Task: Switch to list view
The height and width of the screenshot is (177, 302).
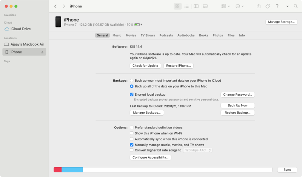Action: (x=186, y=6)
